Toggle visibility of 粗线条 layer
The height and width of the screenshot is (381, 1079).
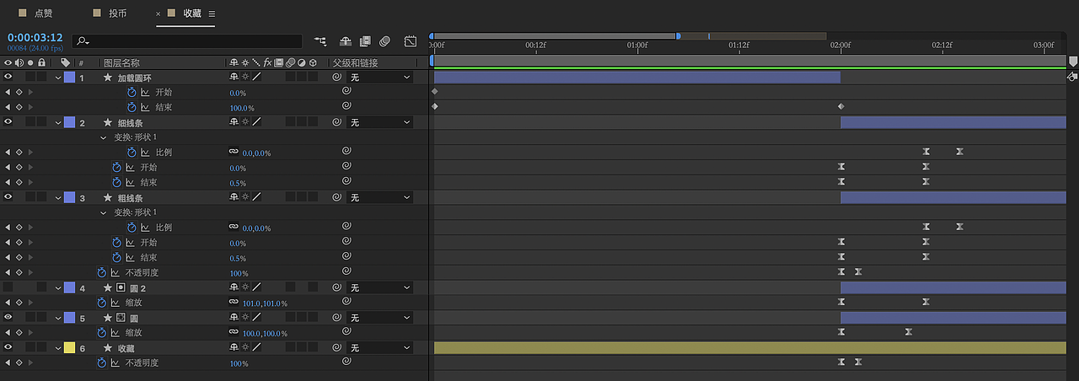pos(8,197)
